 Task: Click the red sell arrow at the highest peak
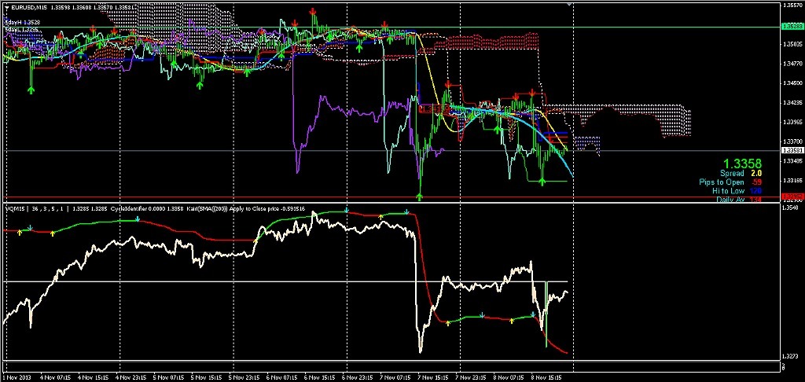(313, 11)
